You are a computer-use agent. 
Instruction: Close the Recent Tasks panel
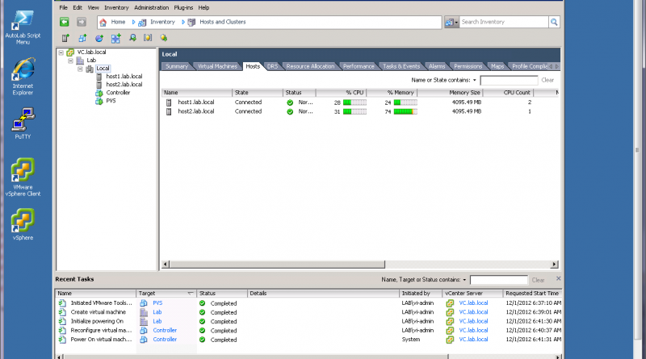558,278
